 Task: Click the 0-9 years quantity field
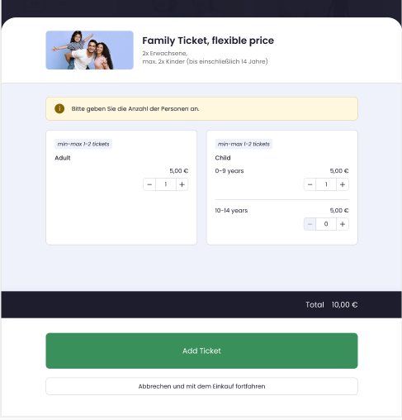click(x=326, y=184)
